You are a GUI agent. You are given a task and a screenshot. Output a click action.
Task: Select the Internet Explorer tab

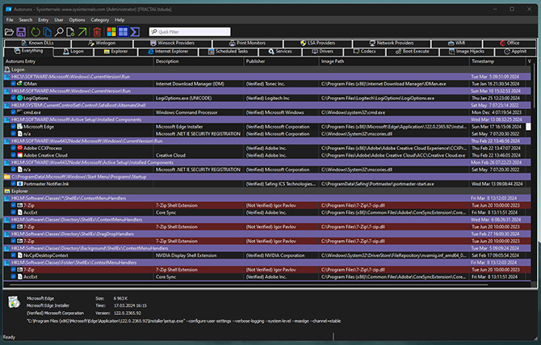[168, 52]
